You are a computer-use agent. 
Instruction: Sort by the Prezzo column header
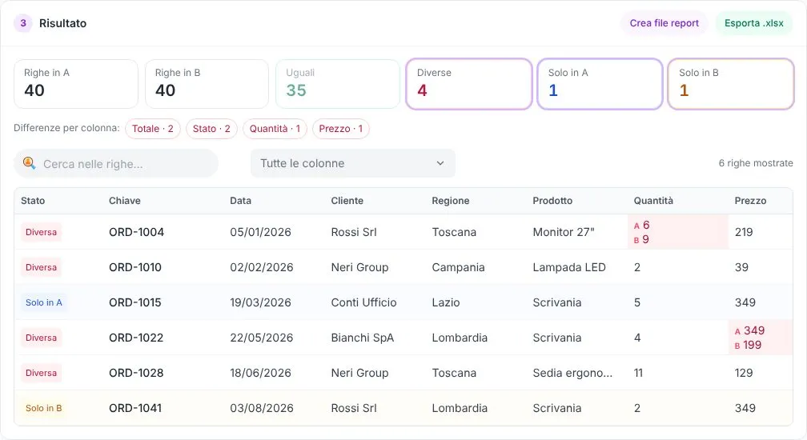pyautogui.click(x=750, y=201)
